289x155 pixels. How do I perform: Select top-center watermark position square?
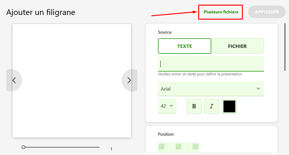pos(179,147)
